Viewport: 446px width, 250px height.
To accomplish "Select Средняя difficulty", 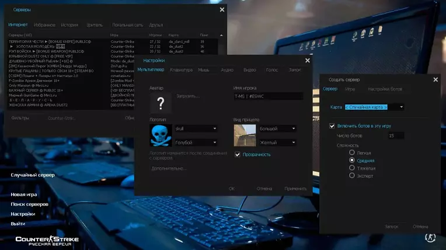I will (x=352, y=160).
